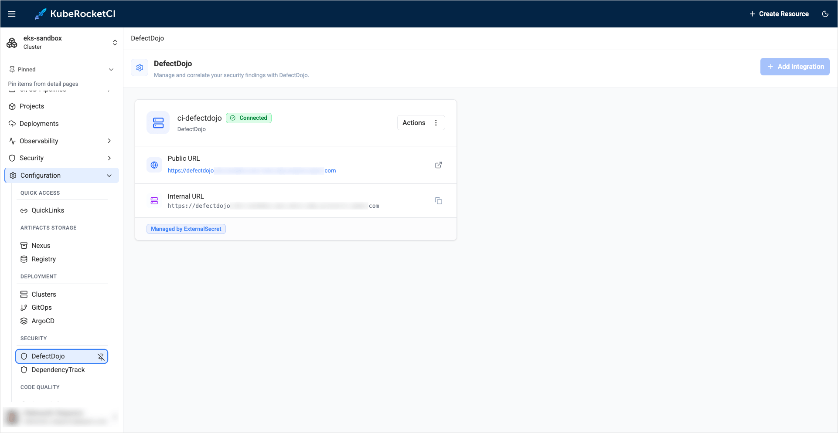
Task: Click Create Resource in the top bar
Action: (779, 14)
